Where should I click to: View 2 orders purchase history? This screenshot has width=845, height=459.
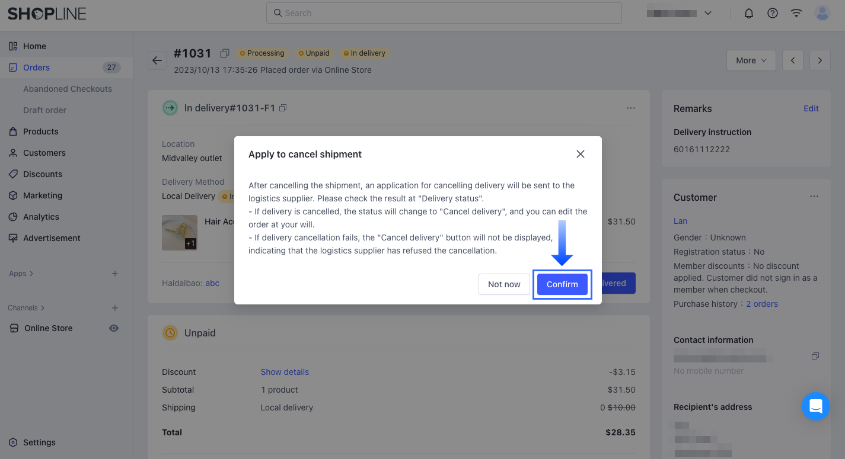[x=762, y=304]
